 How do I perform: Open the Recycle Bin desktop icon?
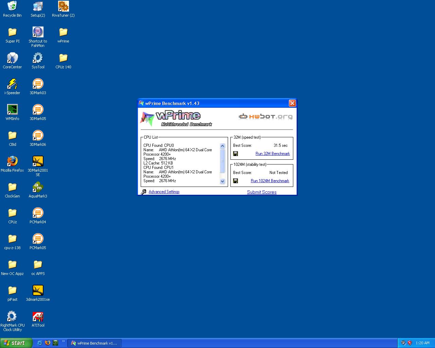(12, 6)
